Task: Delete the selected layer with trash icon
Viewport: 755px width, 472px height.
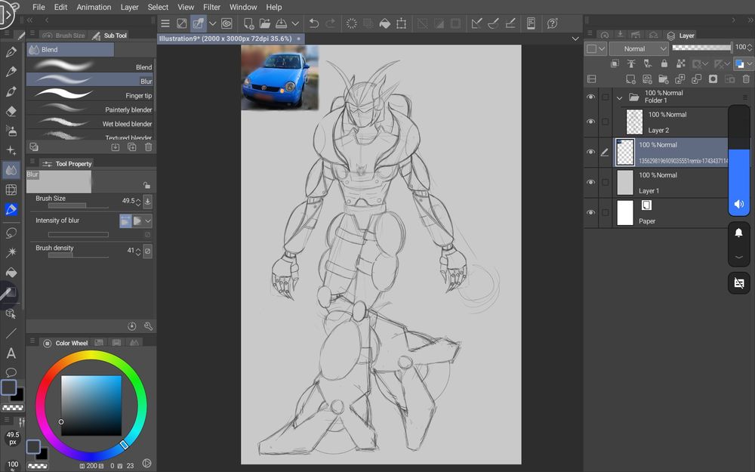Action: coord(746,79)
